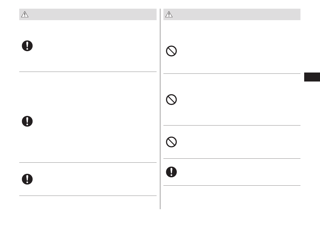Click the left column gray header bar

(x=88, y=15)
